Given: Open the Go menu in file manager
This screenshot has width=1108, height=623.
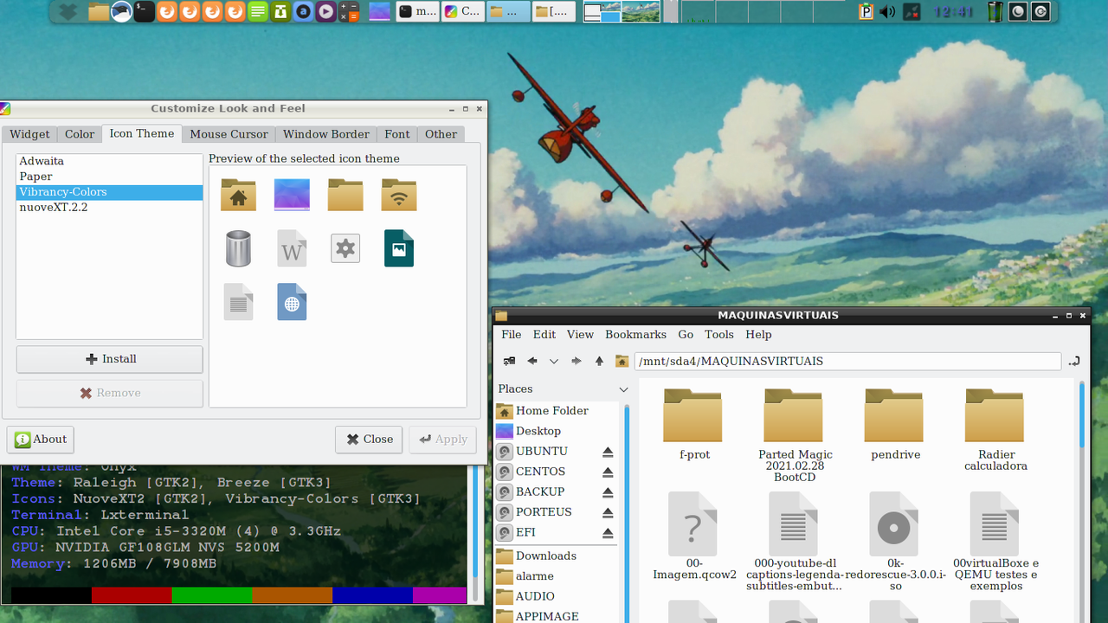Looking at the screenshot, I should (686, 335).
